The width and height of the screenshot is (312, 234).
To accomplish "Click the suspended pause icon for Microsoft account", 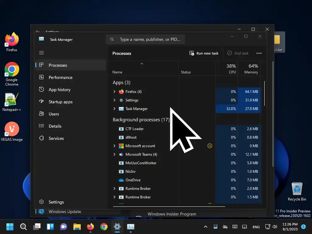I will pos(210,146).
